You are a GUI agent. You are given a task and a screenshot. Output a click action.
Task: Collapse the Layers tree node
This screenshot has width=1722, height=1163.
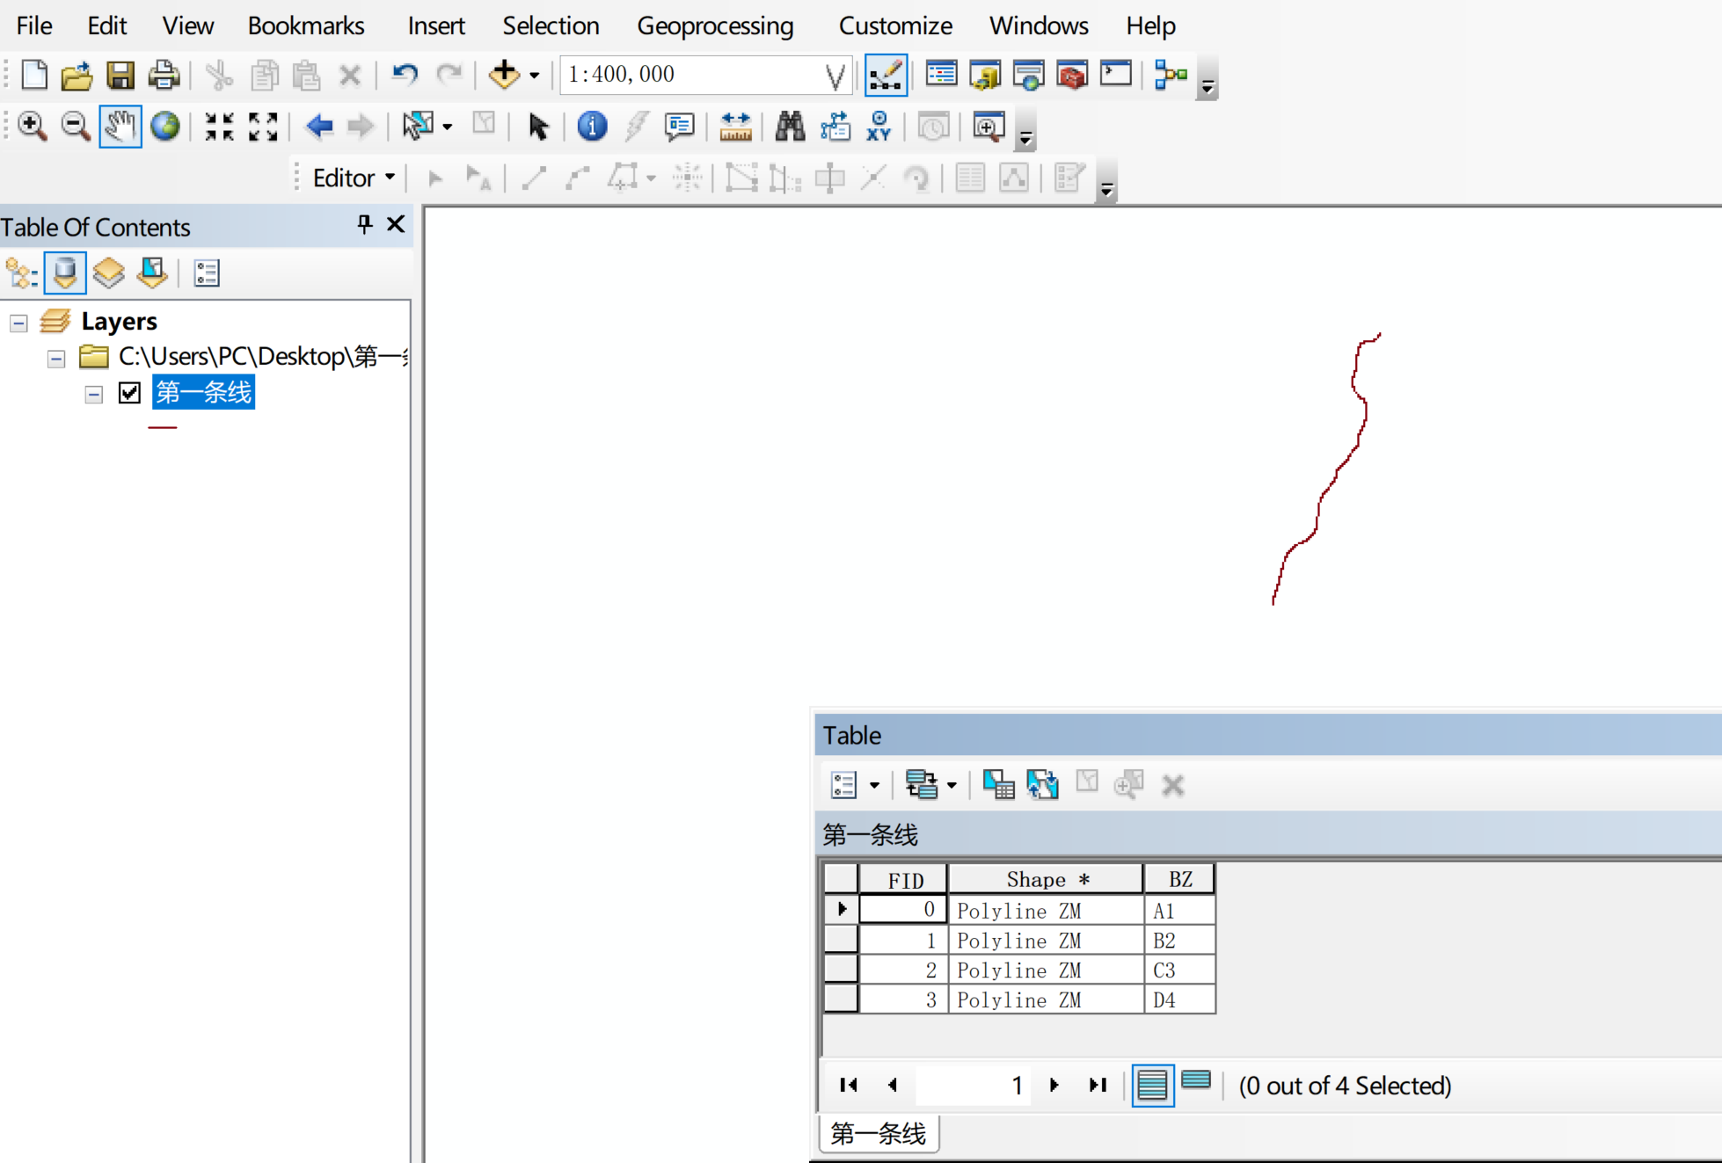(x=18, y=323)
